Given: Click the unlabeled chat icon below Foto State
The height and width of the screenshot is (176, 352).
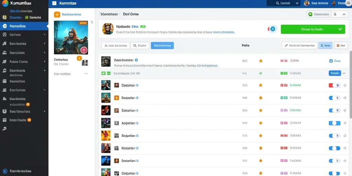Looking at the screenshot, I should (x=4, y=129).
